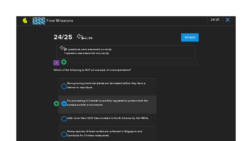Image resolution: width=252 pixels, height=141 pixels.
Task: Pick the Asian turtles answer radio button
Action: (64, 134)
